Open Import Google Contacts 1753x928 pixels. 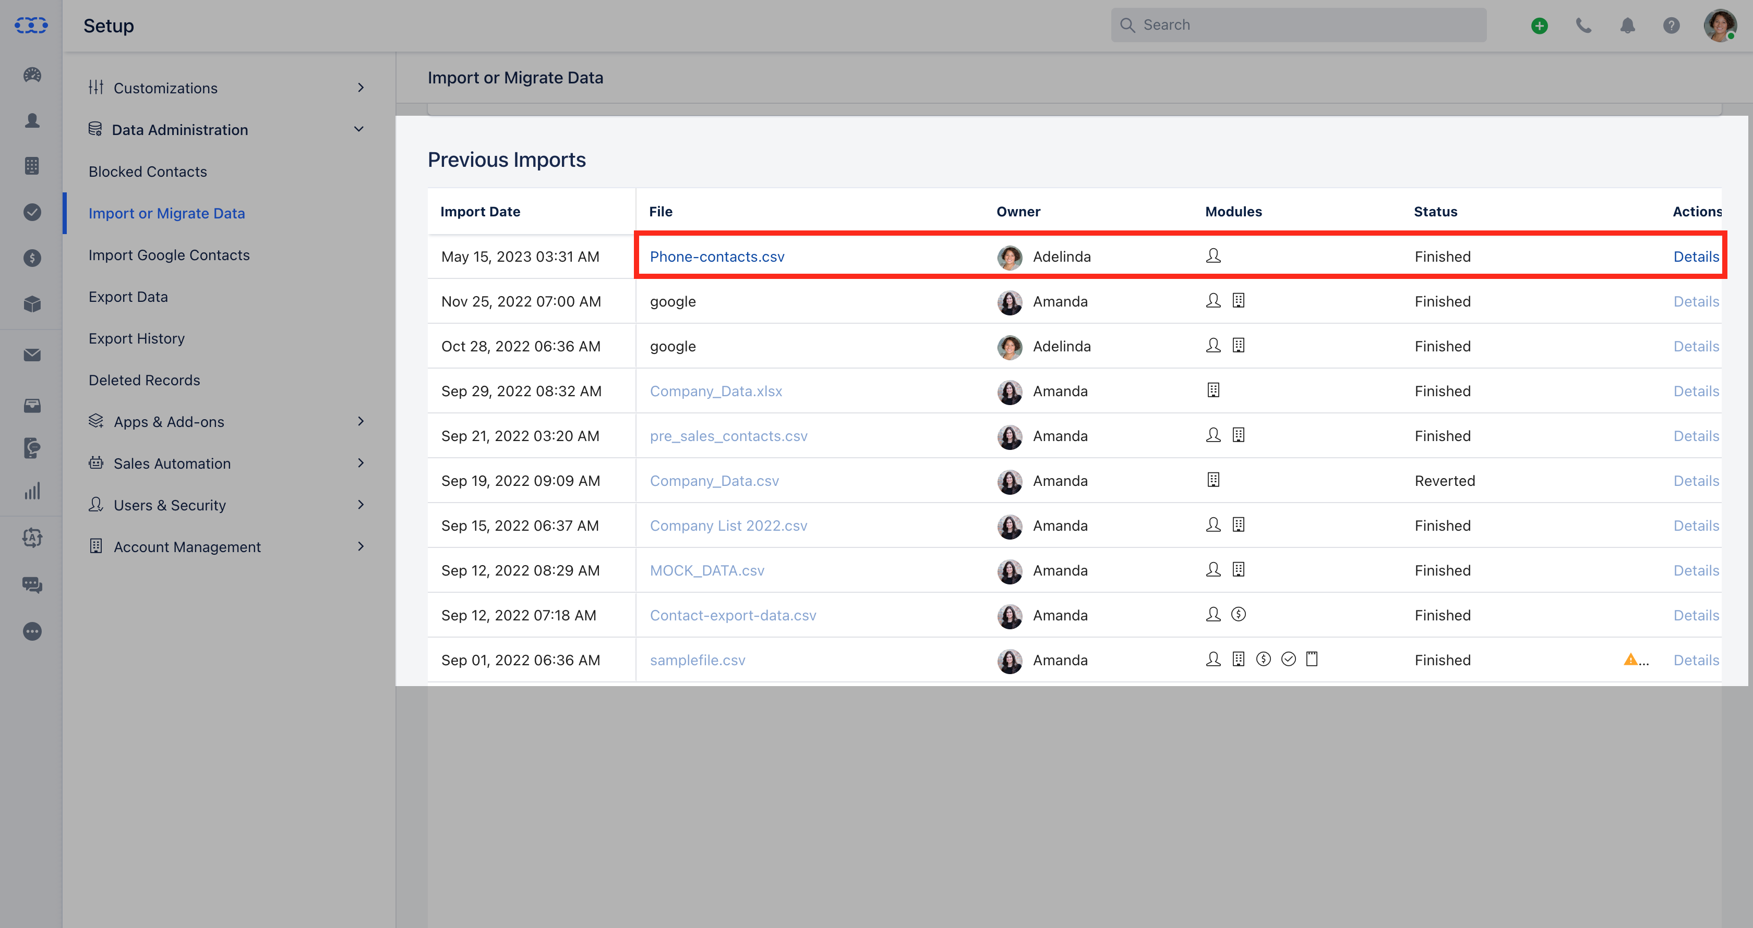point(169,255)
